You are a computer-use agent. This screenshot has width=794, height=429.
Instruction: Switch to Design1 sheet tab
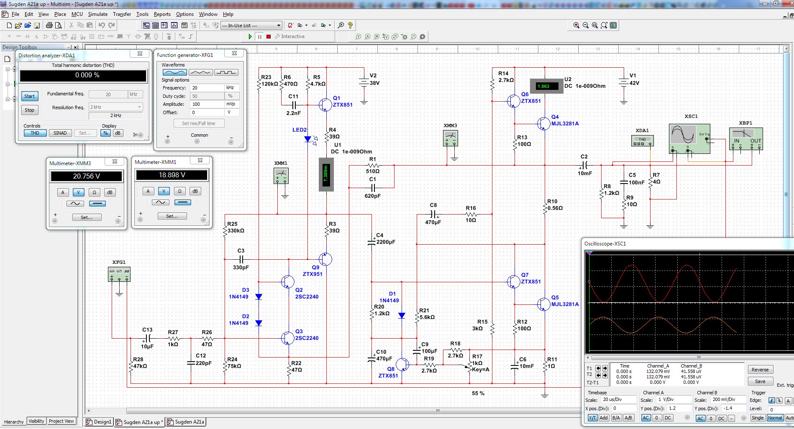pos(99,422)
